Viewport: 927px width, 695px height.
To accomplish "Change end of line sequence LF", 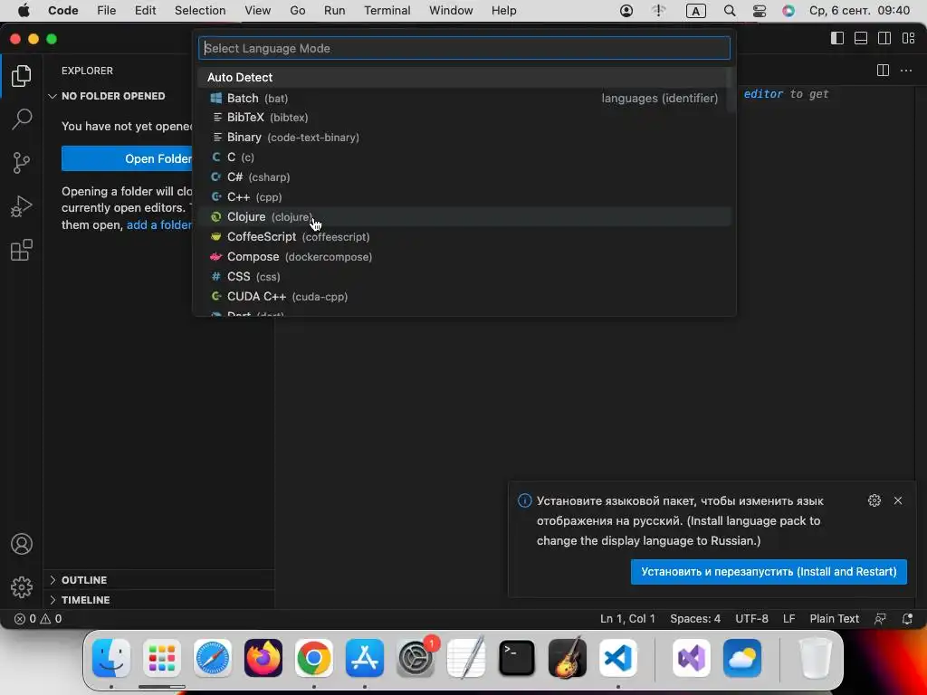I will pyautogui.click(x=788, y=619).
